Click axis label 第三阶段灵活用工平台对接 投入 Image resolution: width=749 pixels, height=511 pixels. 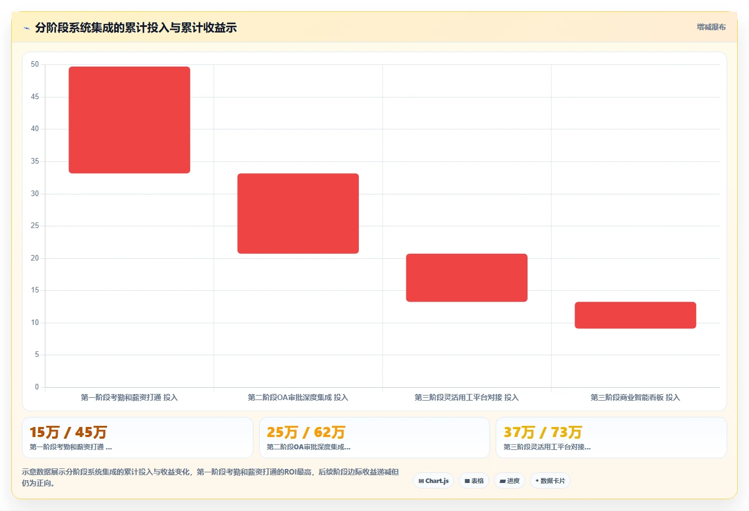467,397
